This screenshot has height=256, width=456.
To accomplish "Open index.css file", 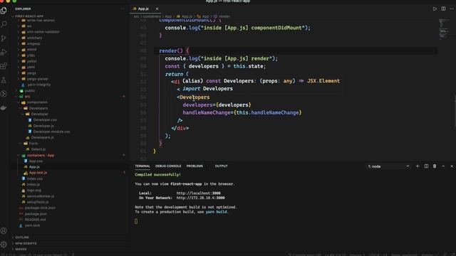I will click(x=35, y=178).
